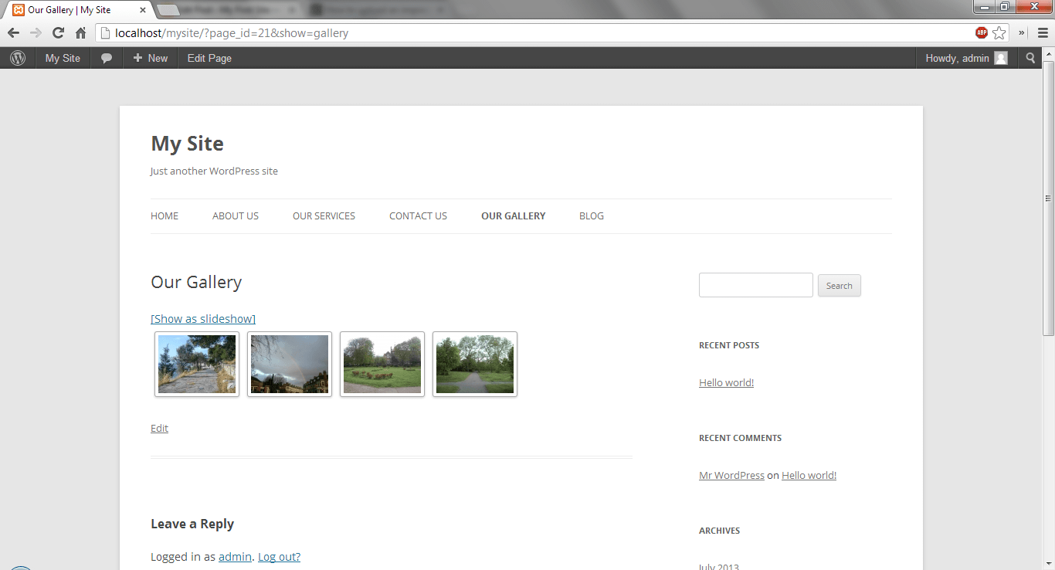Viewport: 1055px width, 570px height.
Task: Open the Adblock Plus extension icon
Action: (x=981, y=33)
